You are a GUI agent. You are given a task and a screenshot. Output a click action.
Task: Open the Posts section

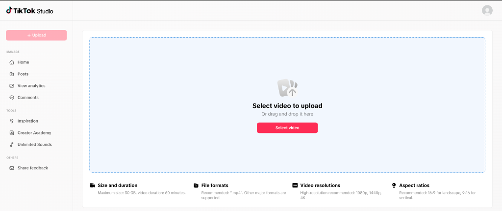point(23,74)
